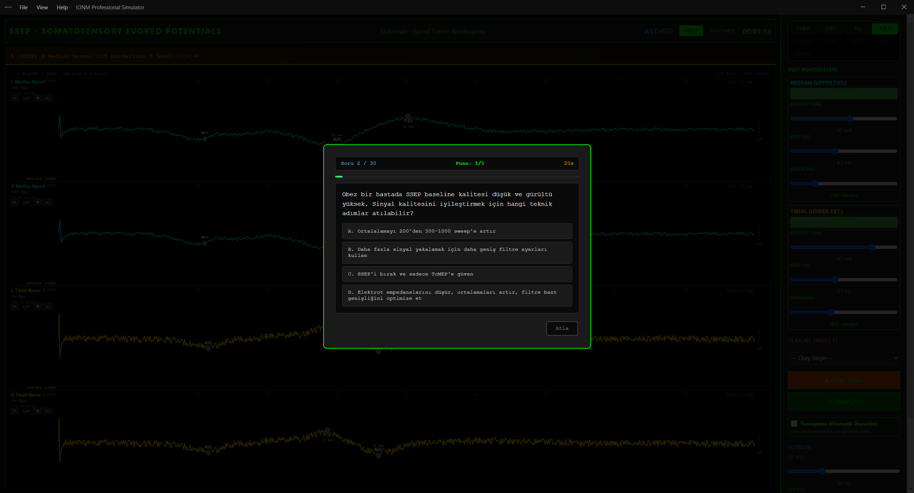
Task: Click the Olayı Çöz button
Action: pyautogui.click(x=843, y=402)
